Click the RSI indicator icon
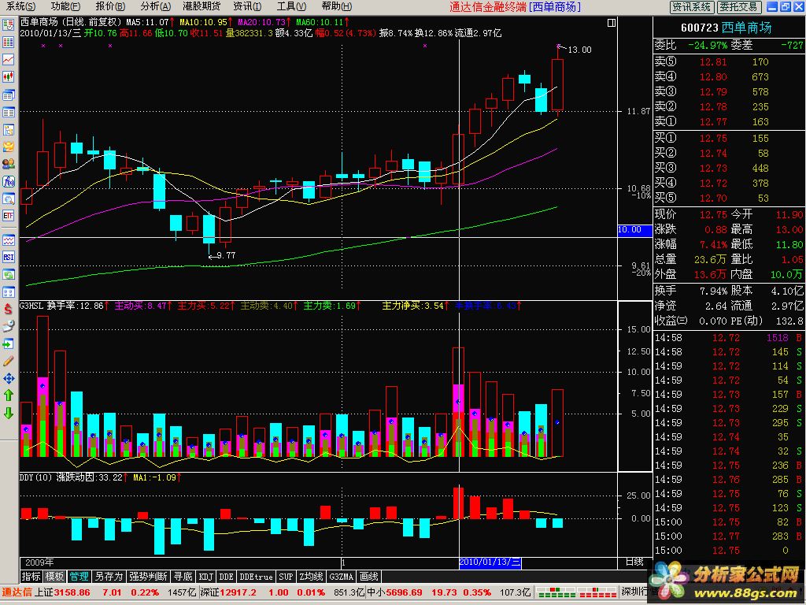This screenshot has height=605, width=806. [x=8, y=258]
